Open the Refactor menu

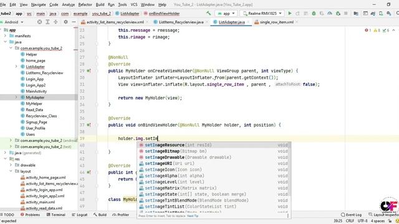[x=85, y=4]
